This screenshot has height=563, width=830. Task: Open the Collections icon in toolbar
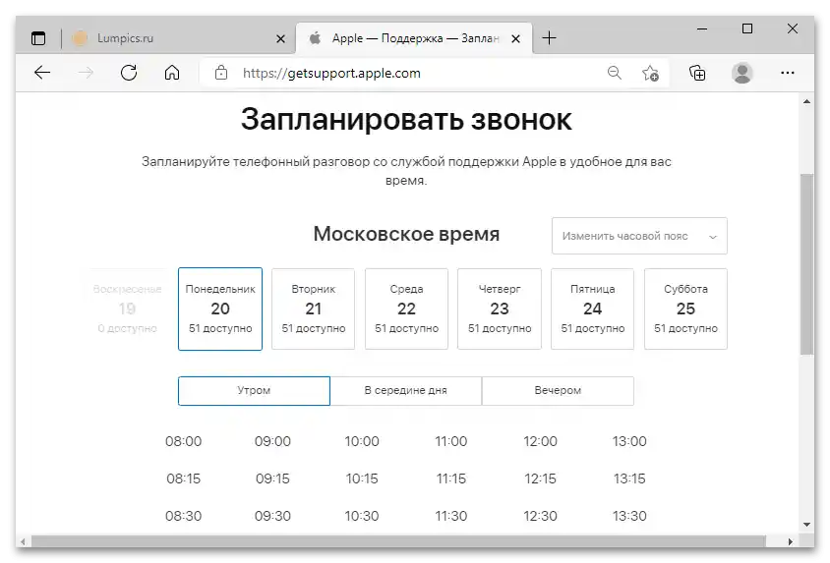click(697, 73)
